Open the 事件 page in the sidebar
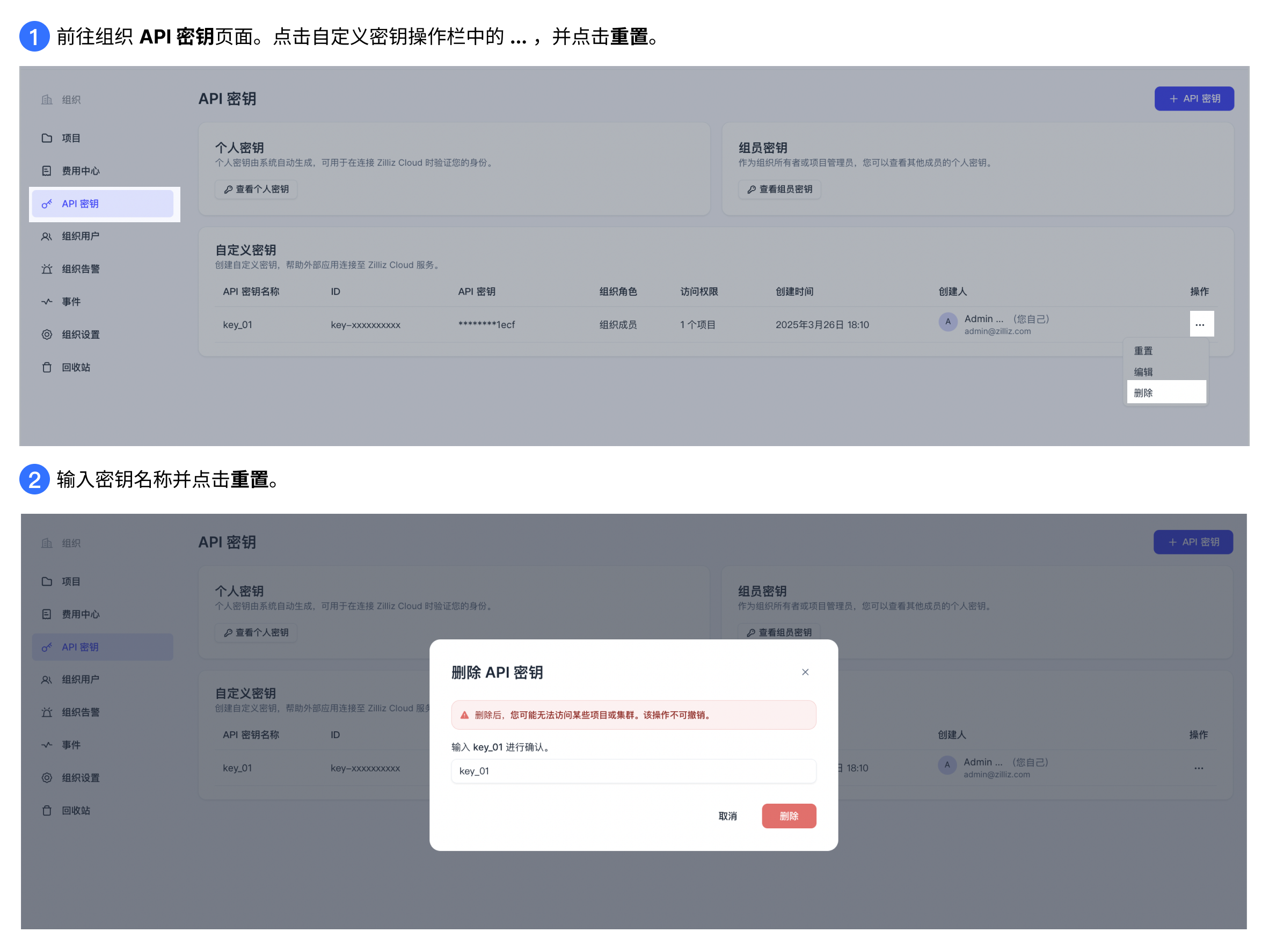The height and width of the screenshot is (947, 1269). point(71,302)
